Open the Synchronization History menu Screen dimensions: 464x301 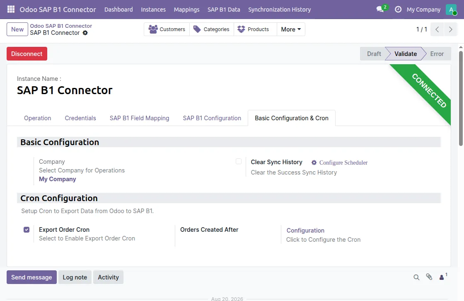(280, 10)
